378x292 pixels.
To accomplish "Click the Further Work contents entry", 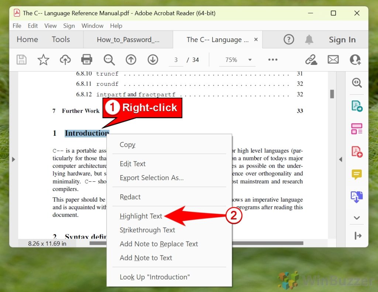I will pos(80,111).
